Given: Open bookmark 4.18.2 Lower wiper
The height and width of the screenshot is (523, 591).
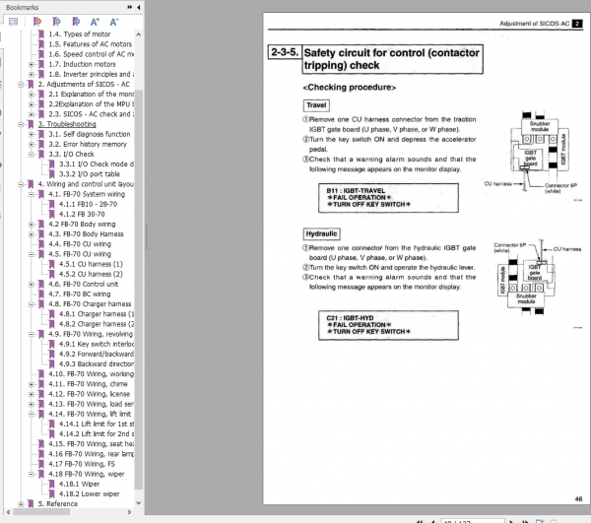Looking at the screenshot, I should coord(89,494).
